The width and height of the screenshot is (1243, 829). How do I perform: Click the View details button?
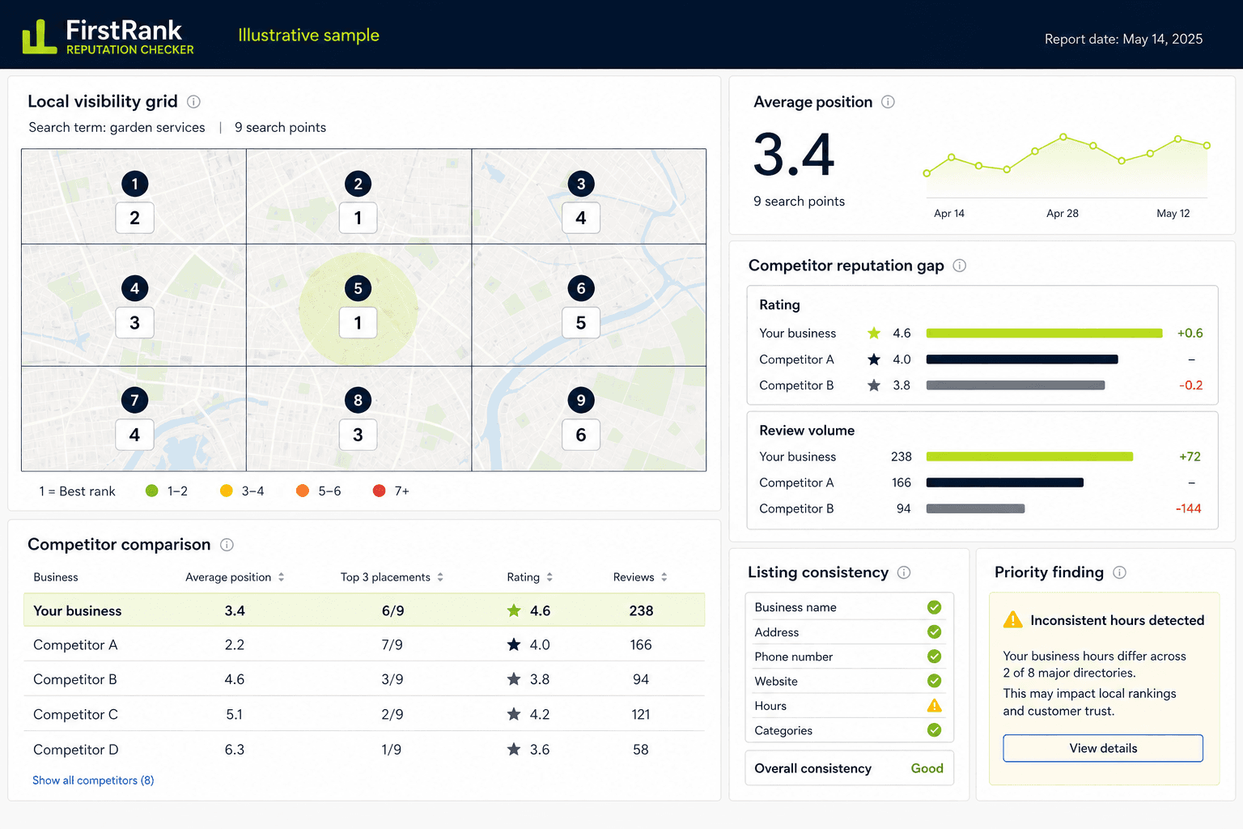[x=1103, y=748]
